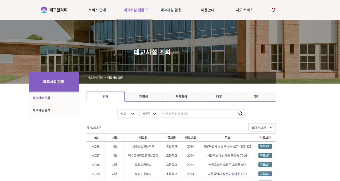Click the 폐교알리미 logo icon
340x181 pixels.
click(x=44, y=10)
